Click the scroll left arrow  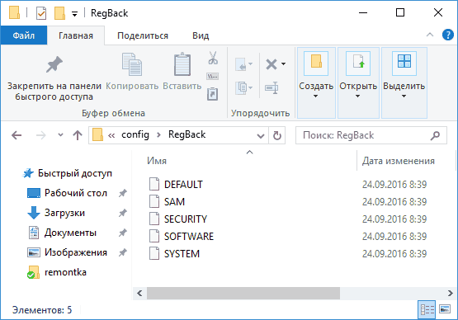pyautogui.click(x=139, y=293)
